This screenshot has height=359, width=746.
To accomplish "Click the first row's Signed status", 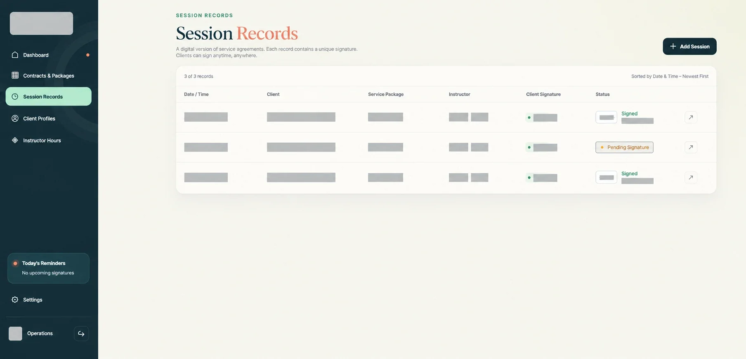I will pos(629,113).
